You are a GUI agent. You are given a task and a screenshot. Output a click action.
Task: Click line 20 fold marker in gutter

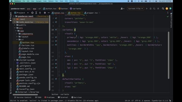59,71
